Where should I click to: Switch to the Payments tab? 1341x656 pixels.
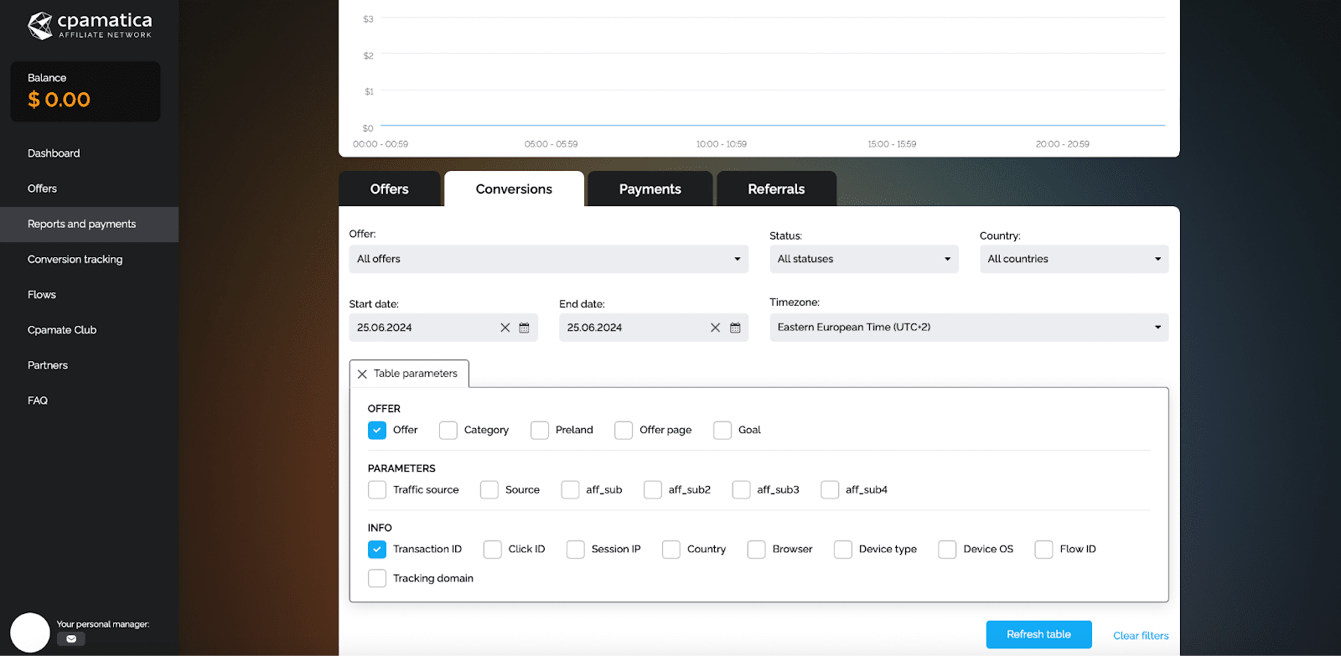650,189
